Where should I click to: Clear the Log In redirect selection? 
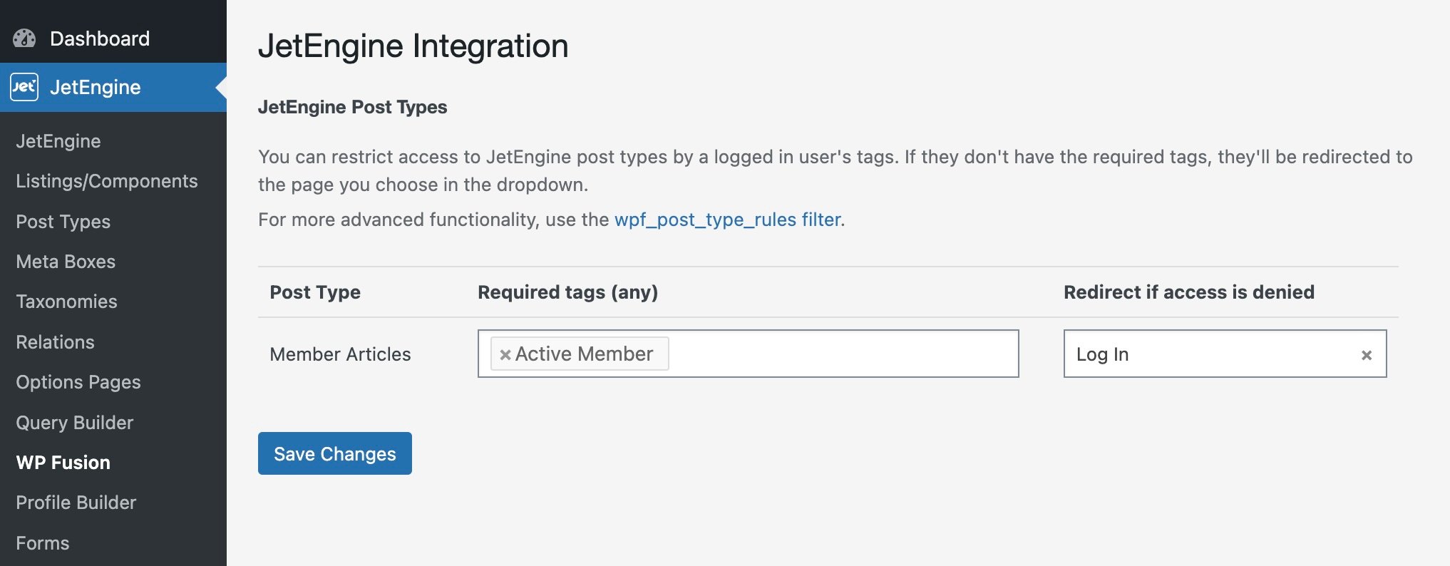[x=1366, y=355]
